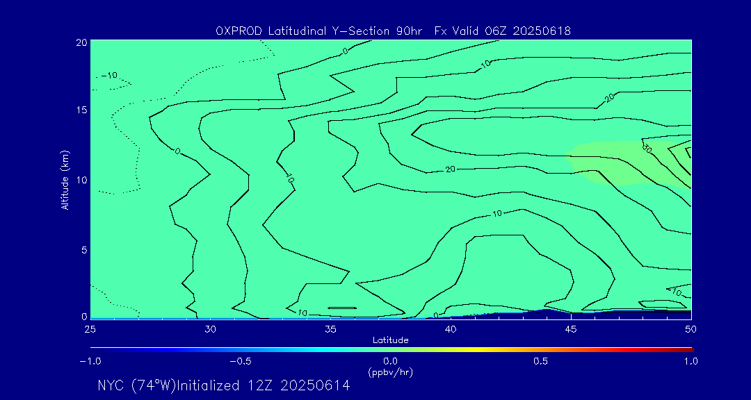Click the color bar label -0.5
751x400 pixels.
point(241,361)
